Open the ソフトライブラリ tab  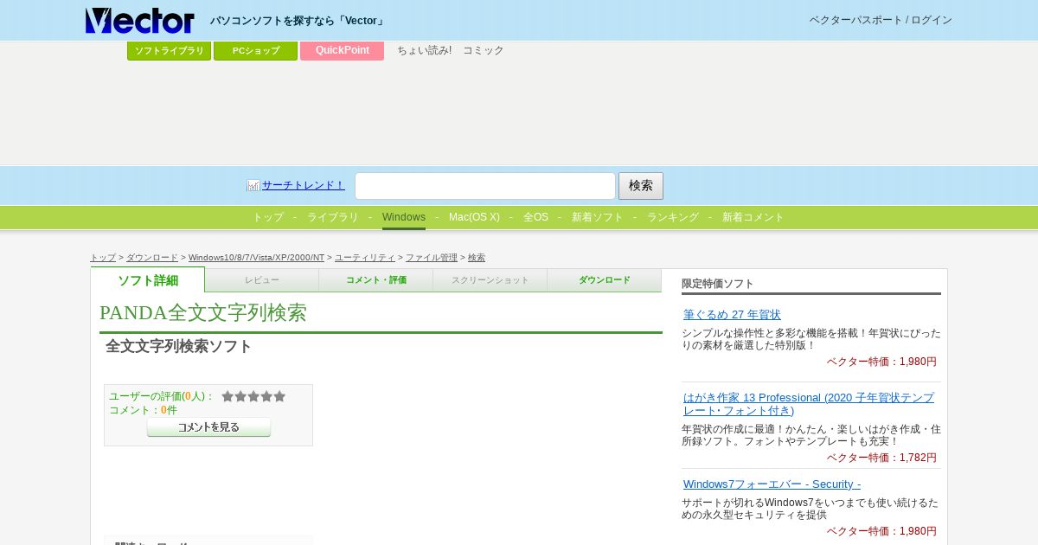[x=170, y=51]
